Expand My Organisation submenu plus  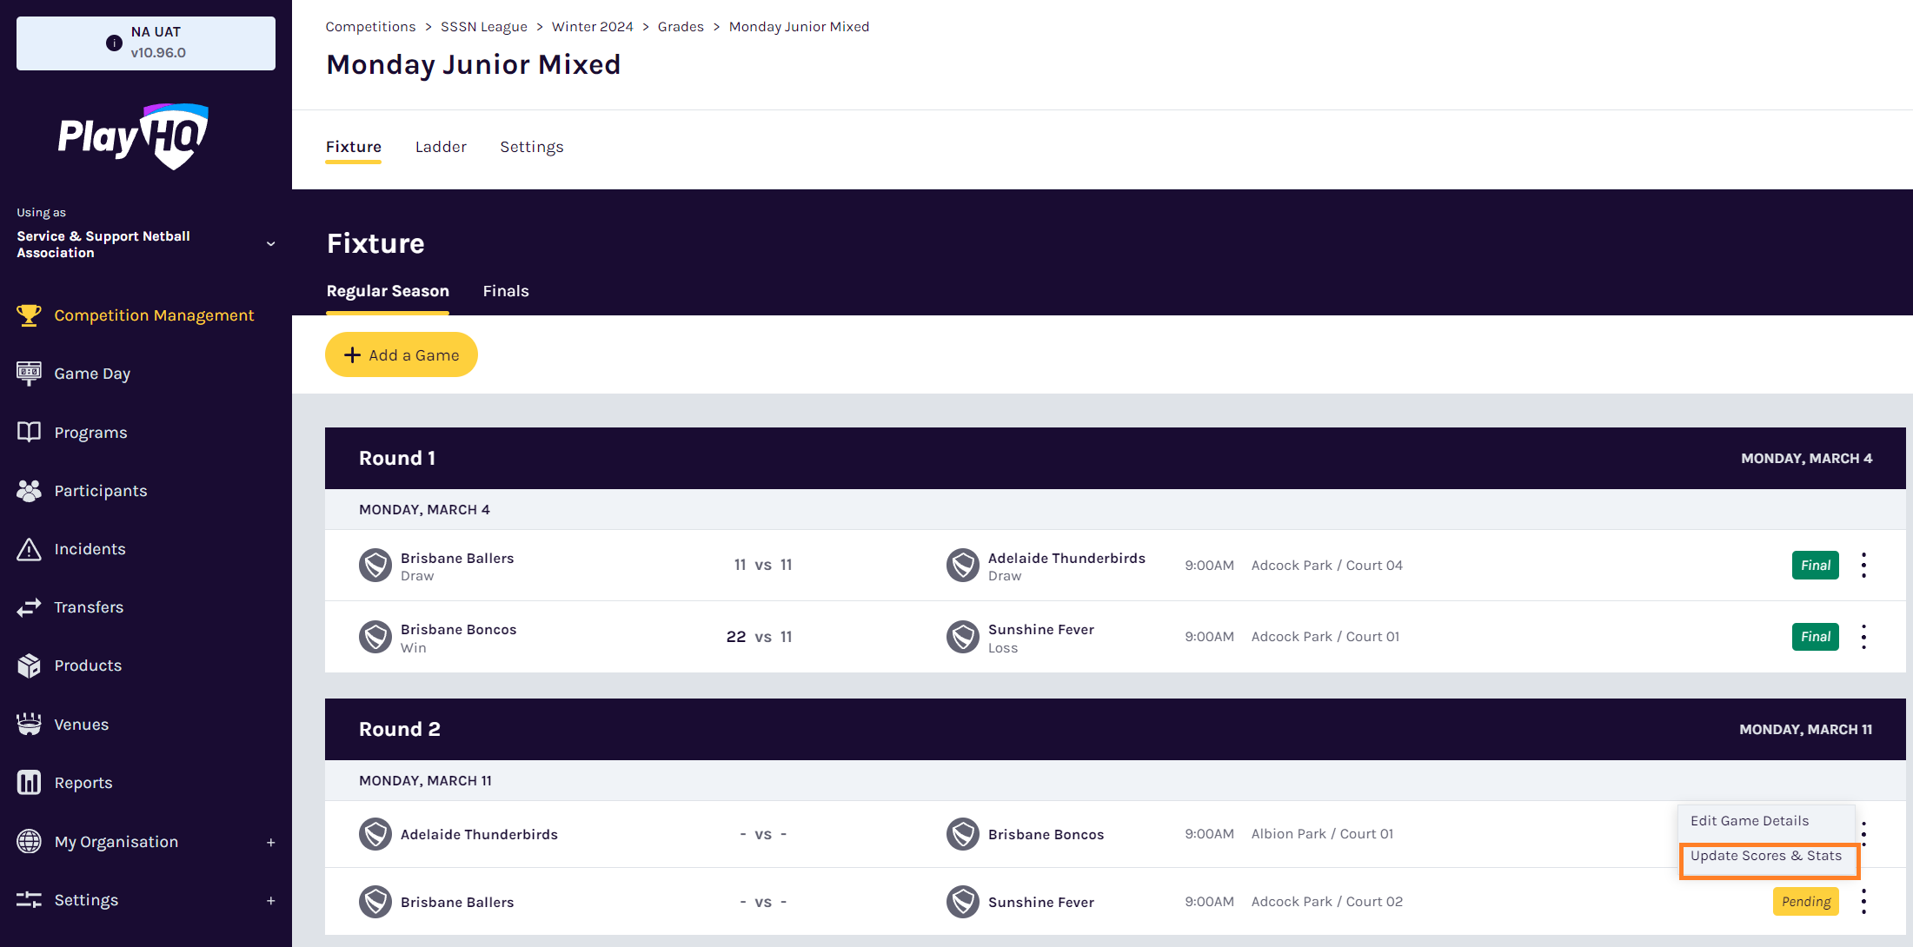270,842
